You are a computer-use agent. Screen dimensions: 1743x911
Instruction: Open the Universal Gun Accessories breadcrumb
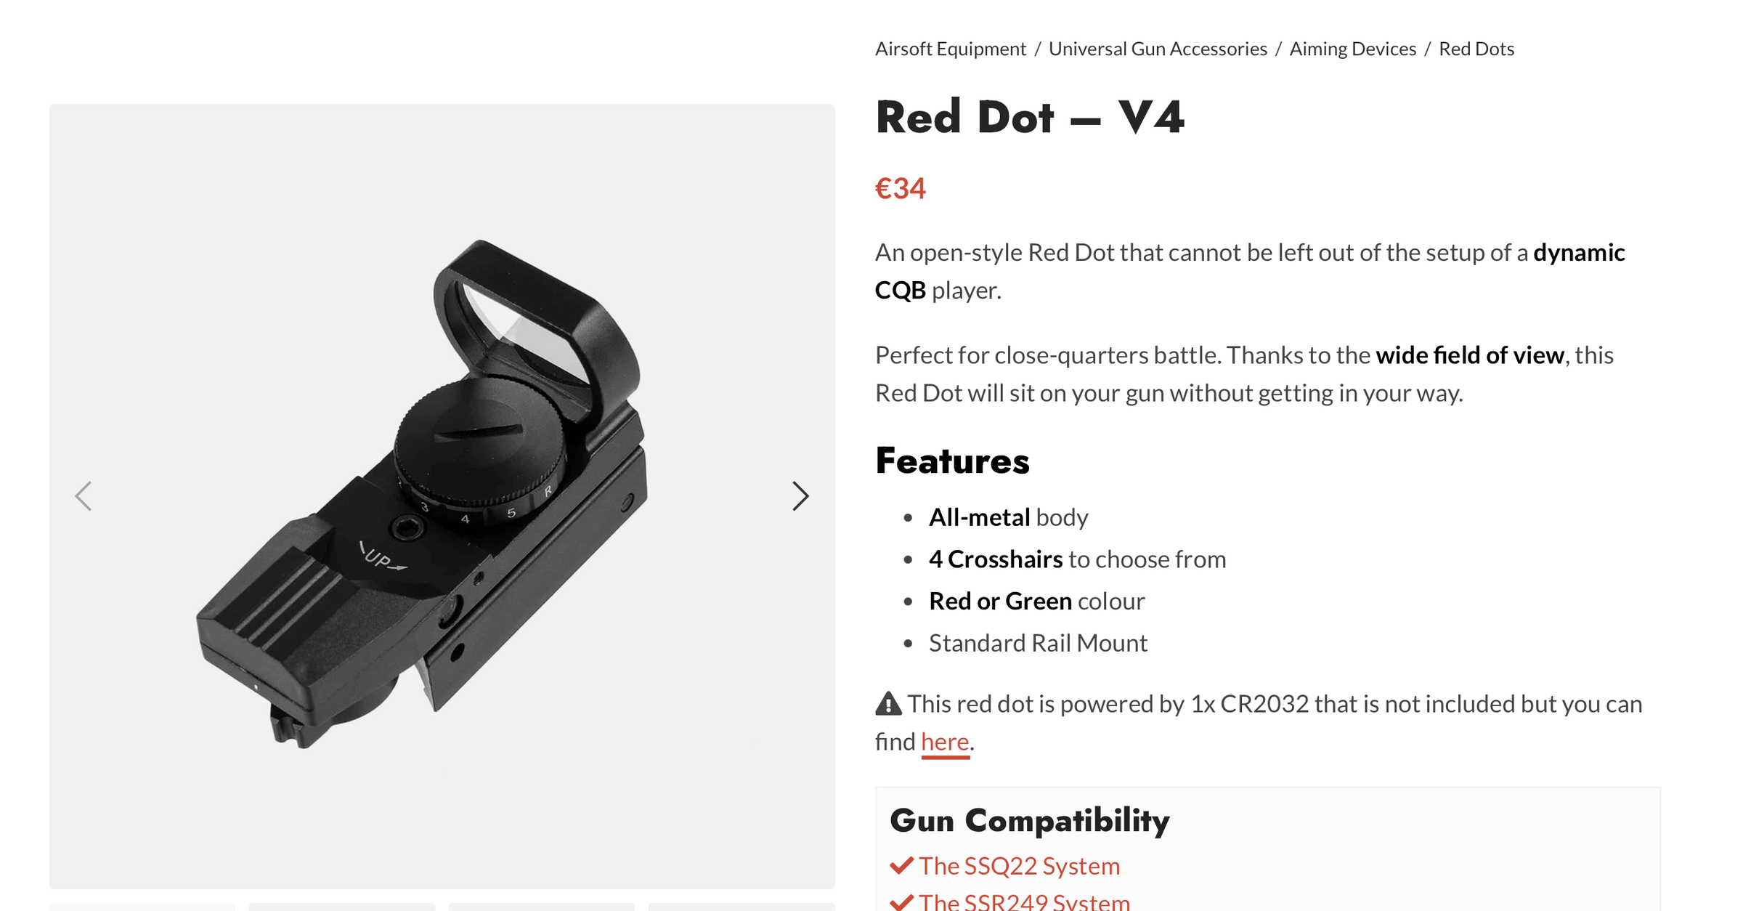coord(1158,49)
